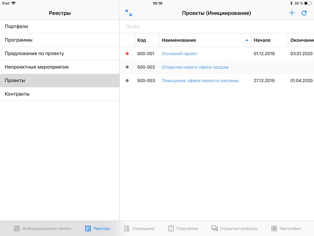Screen dimensions: 314x236
Task: Tap the Информационная панель dashboard icon
Action: tap(17, 228)
